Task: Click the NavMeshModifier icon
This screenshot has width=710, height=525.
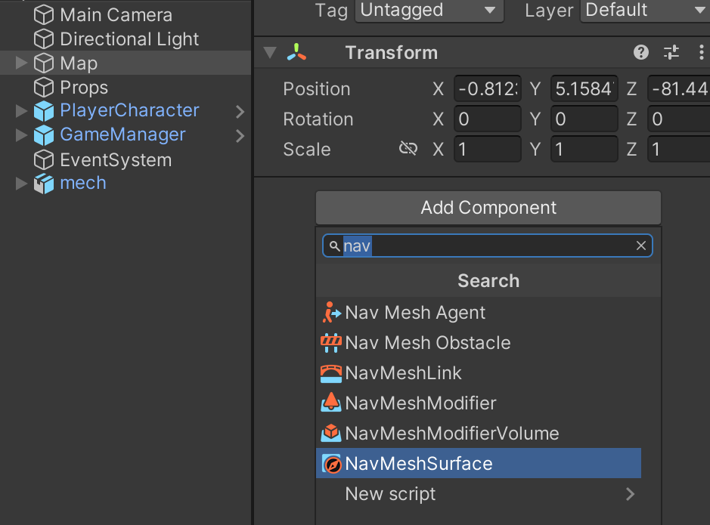Action: [331, 403]
